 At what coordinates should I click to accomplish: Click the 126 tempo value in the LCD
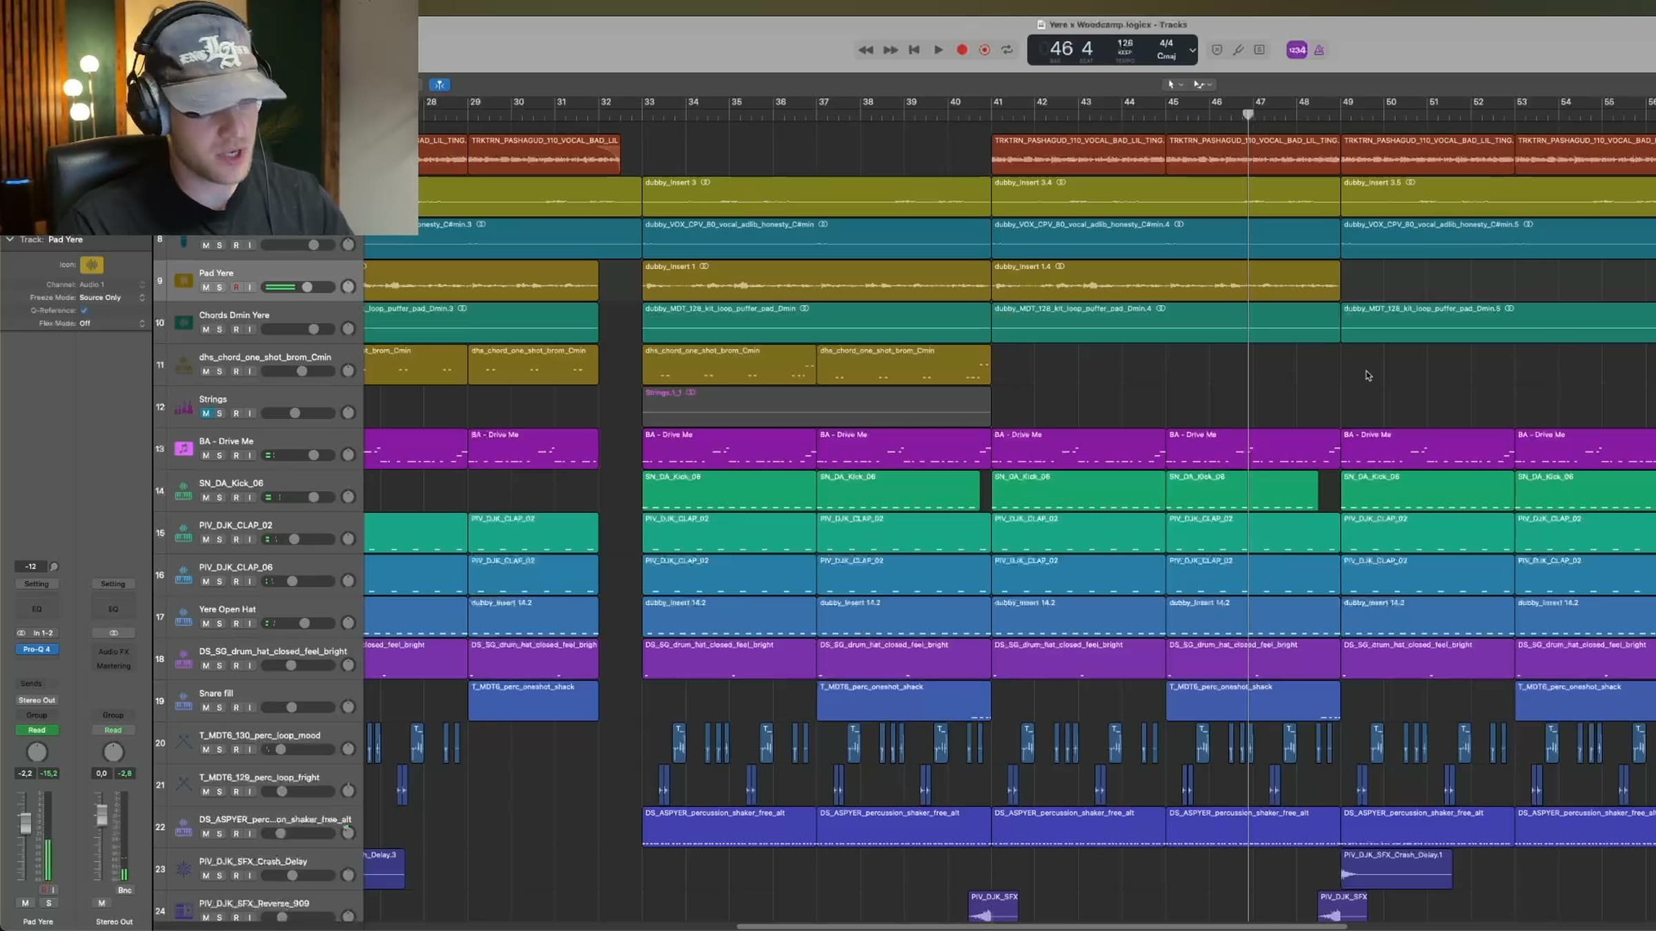[1125, 43]
